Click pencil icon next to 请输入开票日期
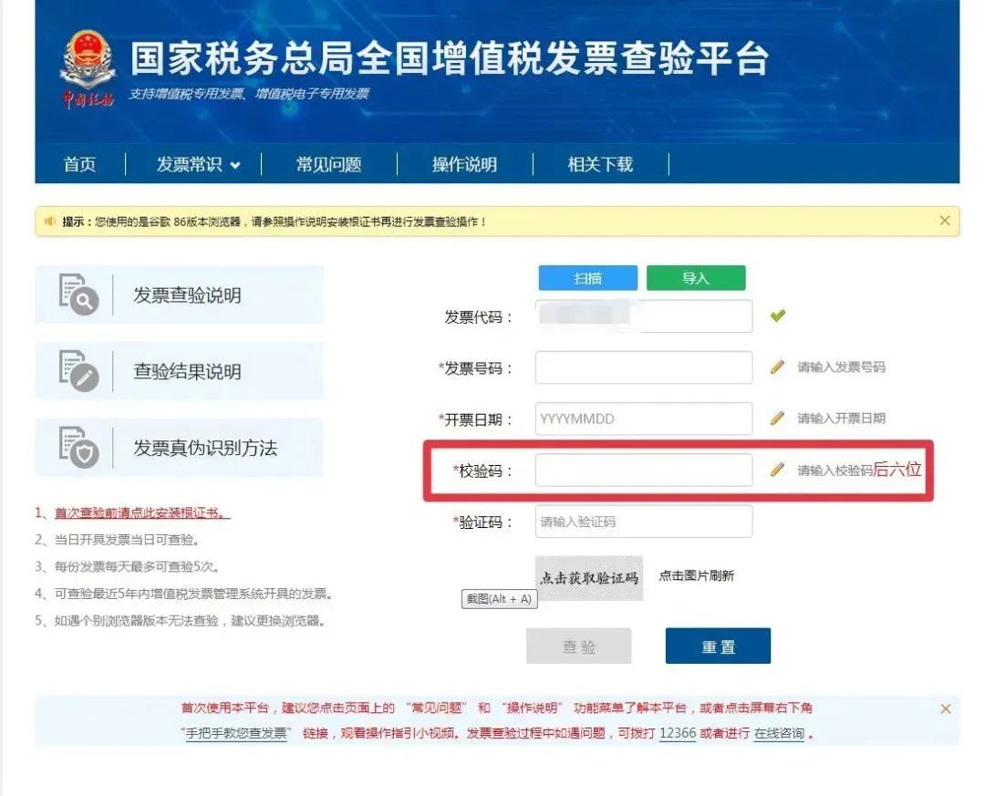Viewport: 985px width, 796px height. [x=778, y=418]
